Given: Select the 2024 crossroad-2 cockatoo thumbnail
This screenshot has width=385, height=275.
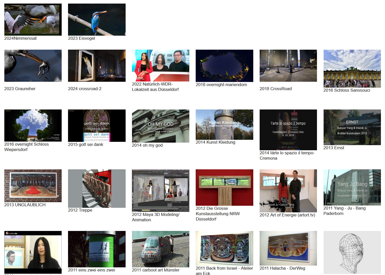Looking at the screenshot, I should pos(97,66).
